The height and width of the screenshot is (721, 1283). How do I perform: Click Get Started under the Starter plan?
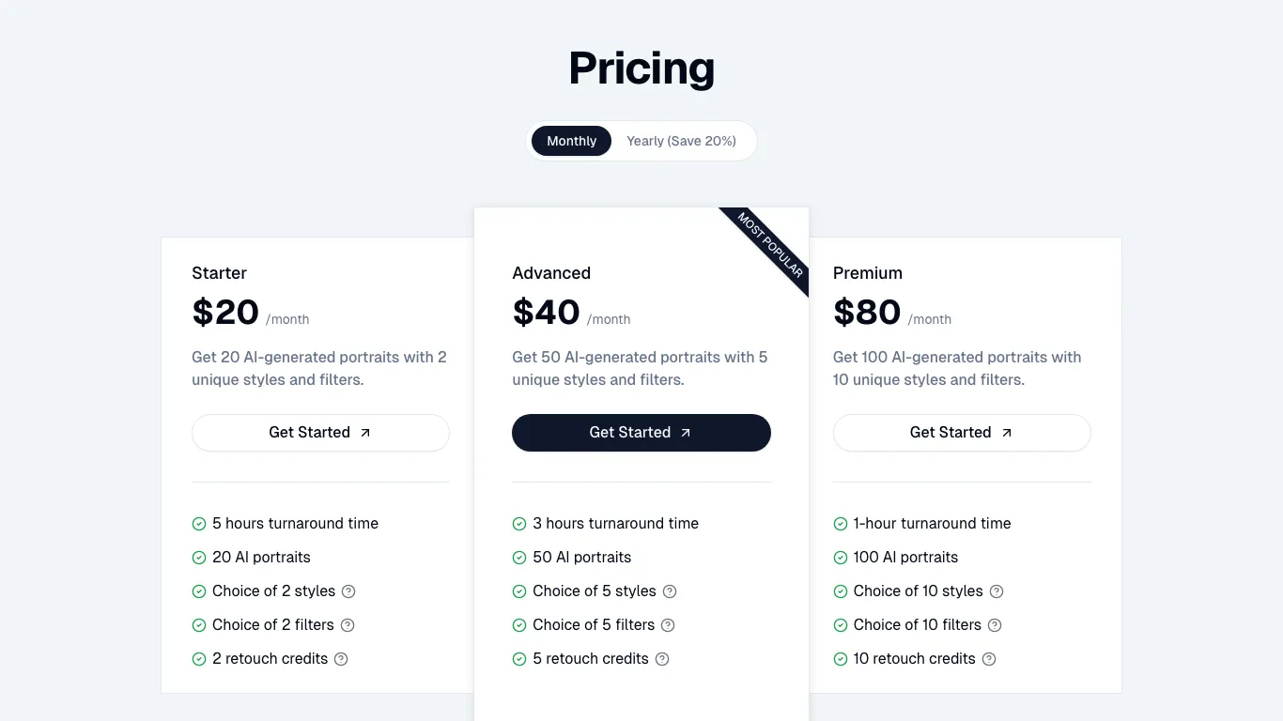coord(320,432)
